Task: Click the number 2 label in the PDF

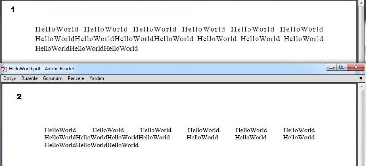Action: (x=19, y=97)
